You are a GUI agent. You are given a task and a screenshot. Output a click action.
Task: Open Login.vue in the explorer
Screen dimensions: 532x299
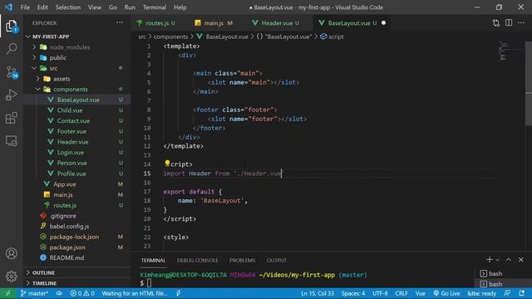click(x=70, y=152)
